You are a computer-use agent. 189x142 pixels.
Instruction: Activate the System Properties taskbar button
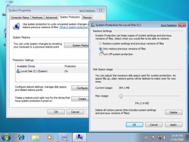[x=80, y=137]
